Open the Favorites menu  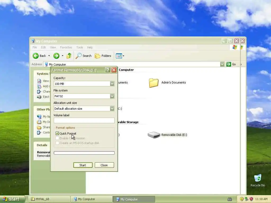click(x=66, y=47)
